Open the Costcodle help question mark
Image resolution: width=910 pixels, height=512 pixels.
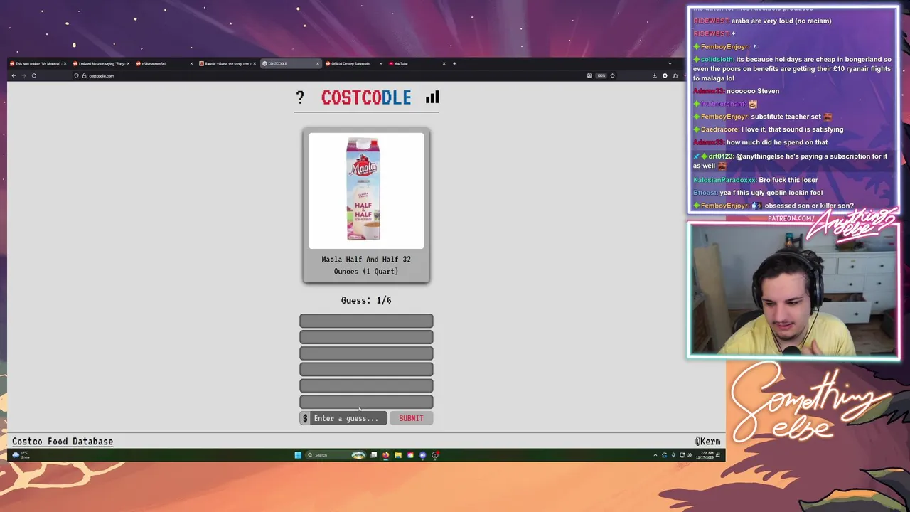click(x=300, y=97)
